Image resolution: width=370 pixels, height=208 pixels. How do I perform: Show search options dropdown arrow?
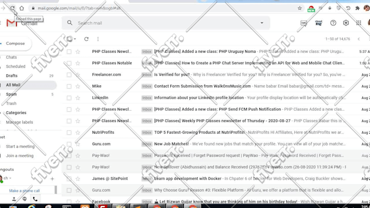262,23
